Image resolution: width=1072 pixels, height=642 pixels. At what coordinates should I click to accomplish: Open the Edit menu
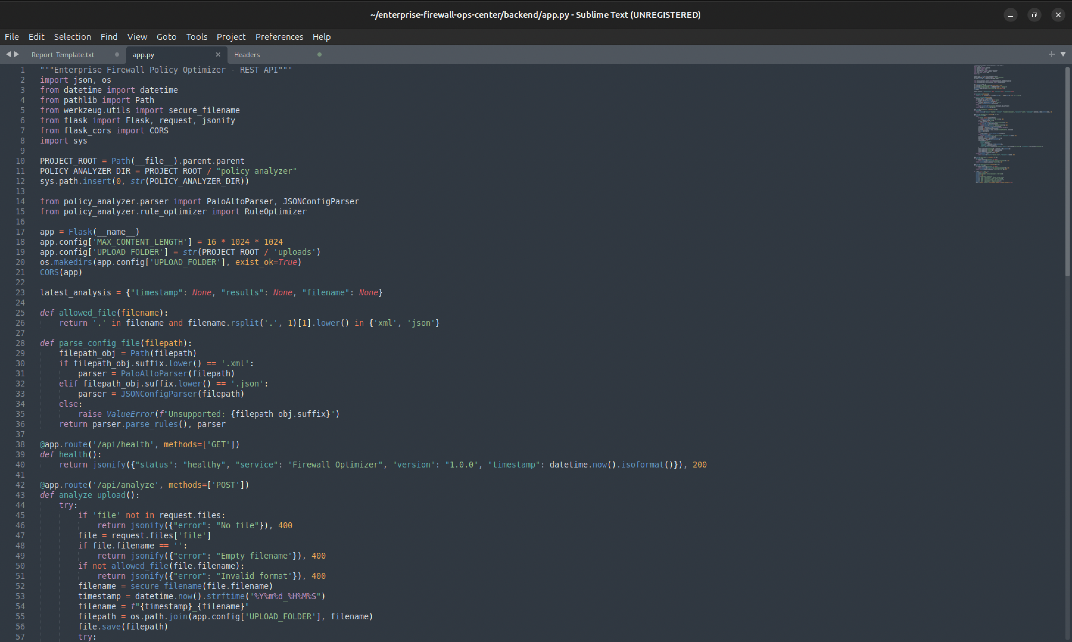click(36, 37)
